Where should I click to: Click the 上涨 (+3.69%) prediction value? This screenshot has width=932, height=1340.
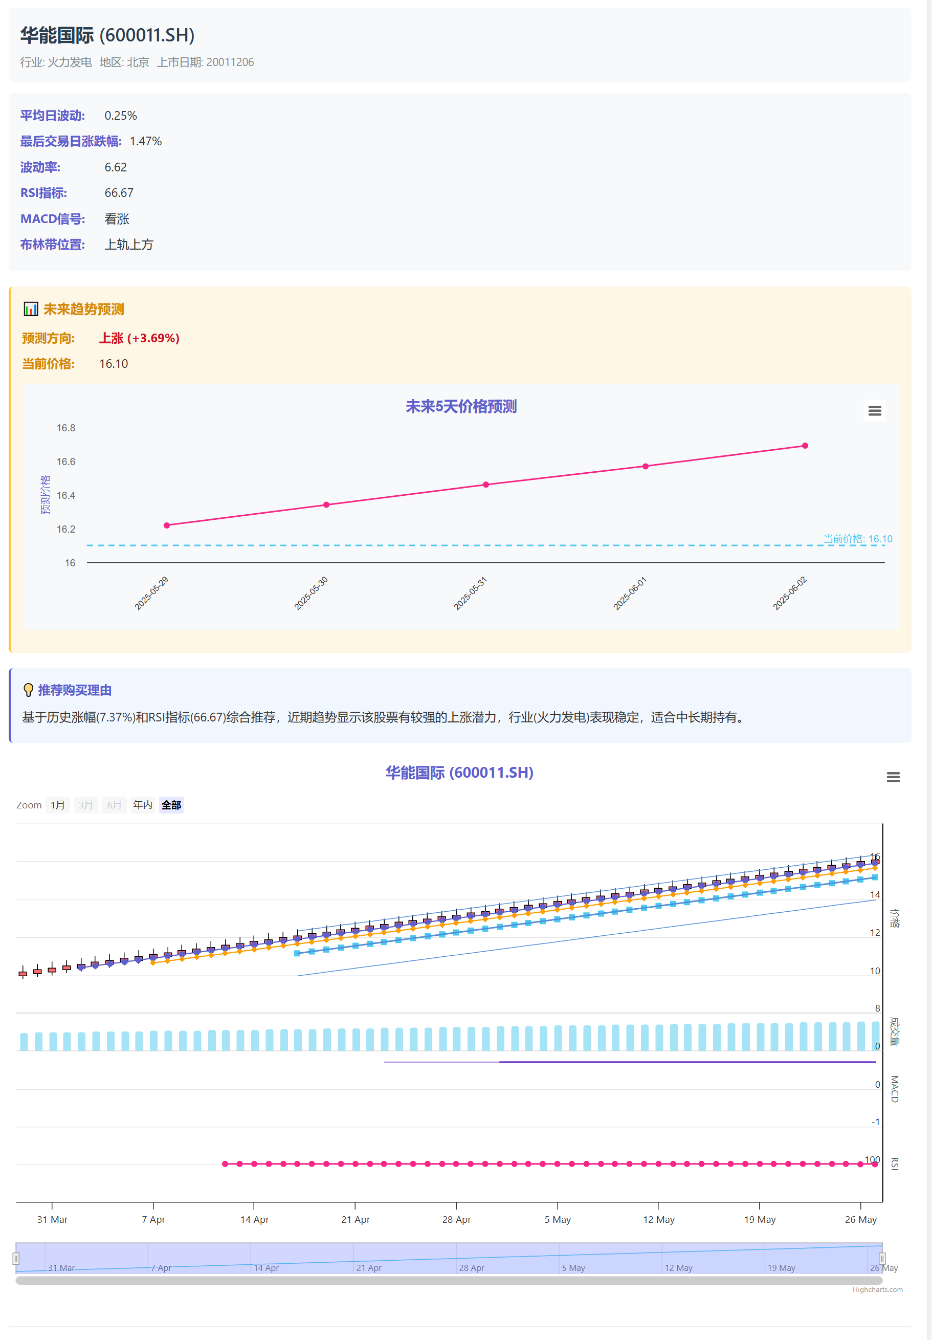point(139,338)
